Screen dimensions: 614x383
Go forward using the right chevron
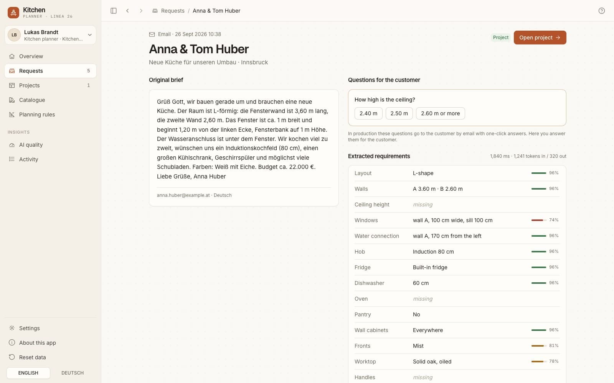coord(141,11)
